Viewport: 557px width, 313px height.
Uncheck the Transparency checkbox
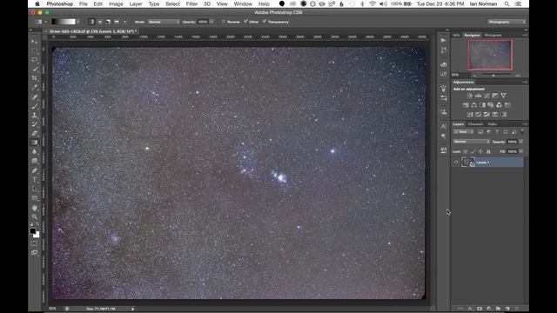265,22
